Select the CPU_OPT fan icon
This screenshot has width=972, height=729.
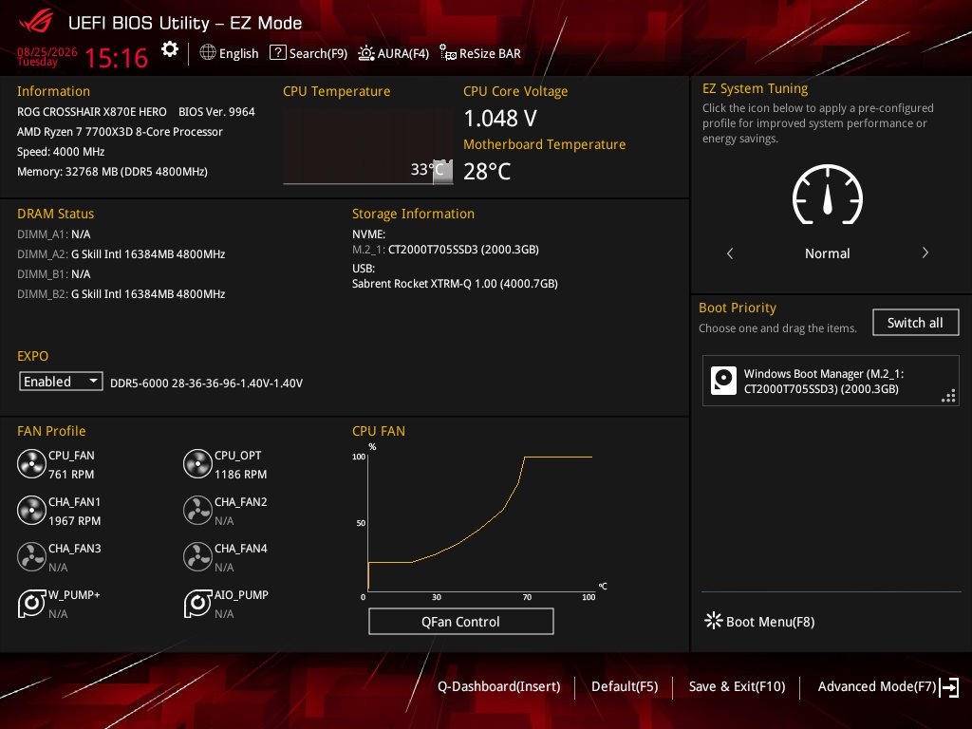197,463
